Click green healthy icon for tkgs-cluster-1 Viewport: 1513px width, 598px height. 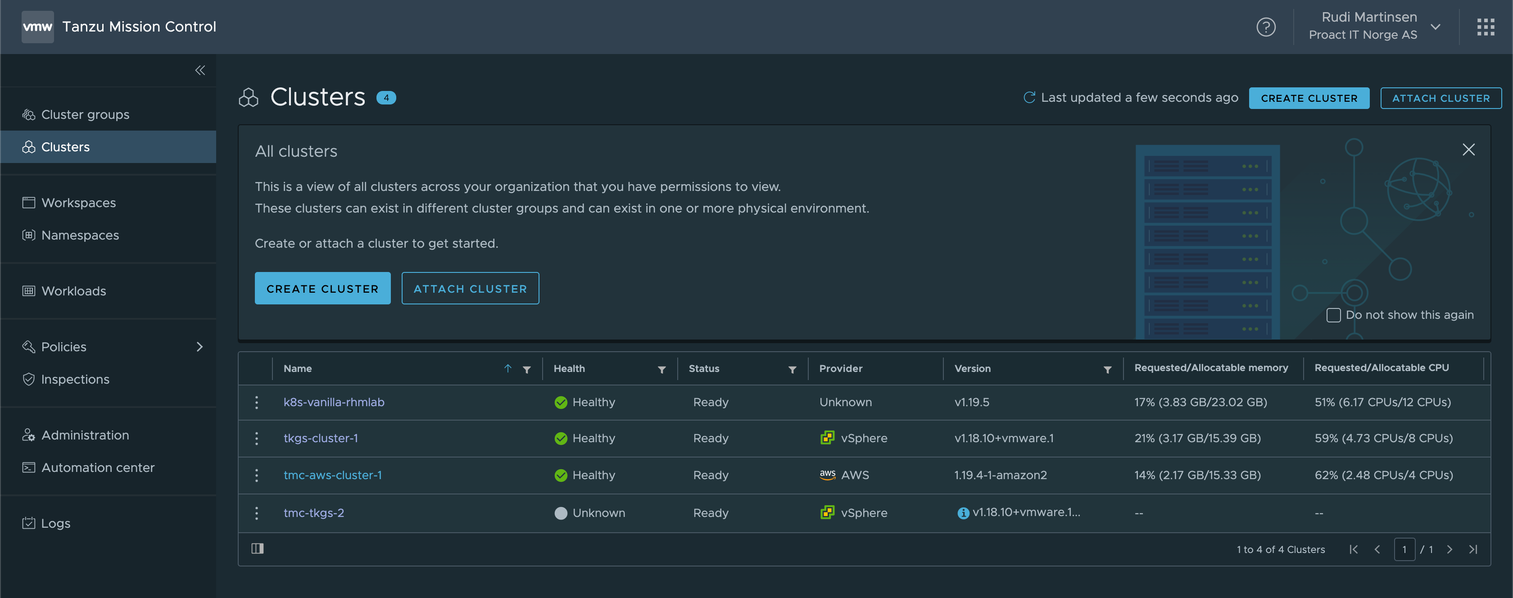coord(561,438)
